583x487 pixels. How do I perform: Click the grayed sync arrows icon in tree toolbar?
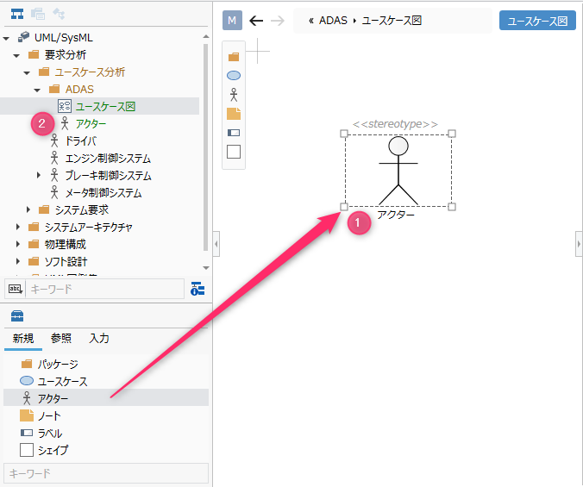(59, 14)
